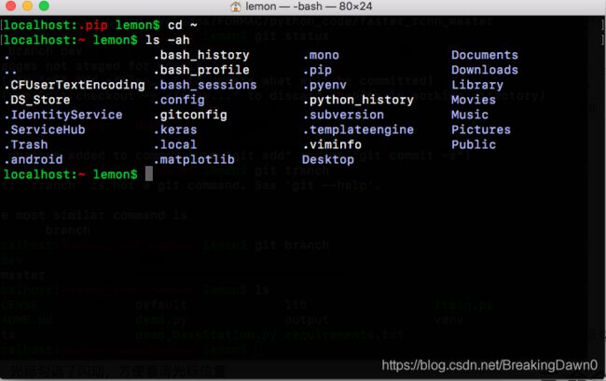Screen dimensions: 606x381
Task: Select the Movies directory entry
Action: tap(474, 100)
